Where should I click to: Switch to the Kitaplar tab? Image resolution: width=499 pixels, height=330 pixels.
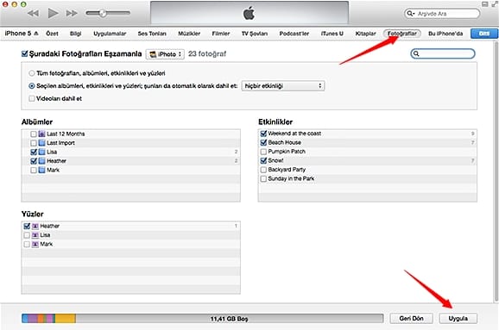coord(365,34)
